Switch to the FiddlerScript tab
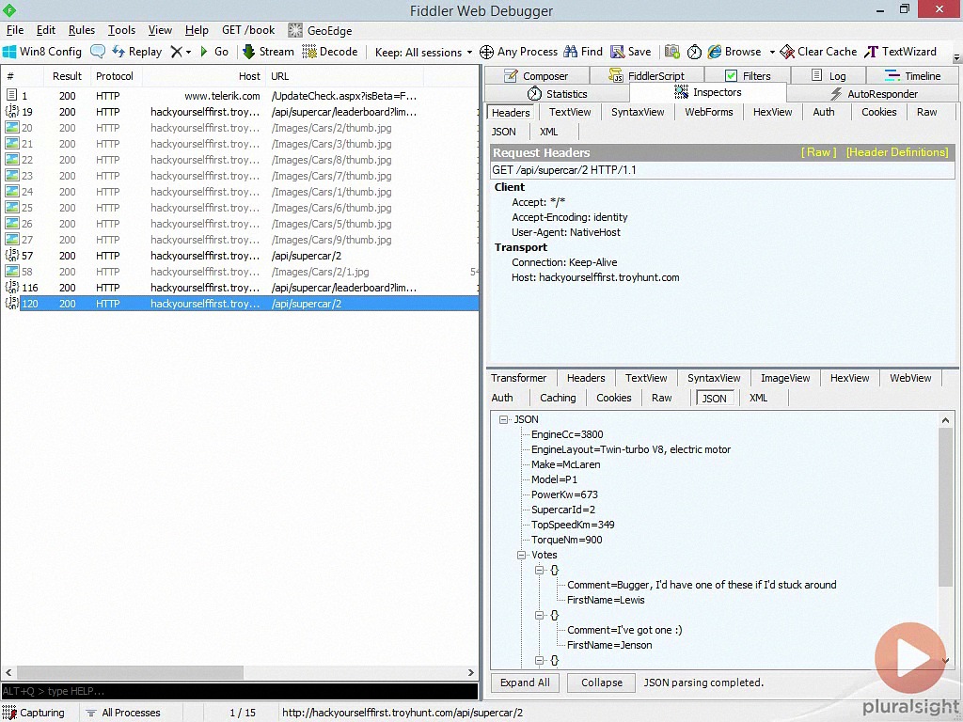This screenshot has height=722, width=963. coord(646,75)
